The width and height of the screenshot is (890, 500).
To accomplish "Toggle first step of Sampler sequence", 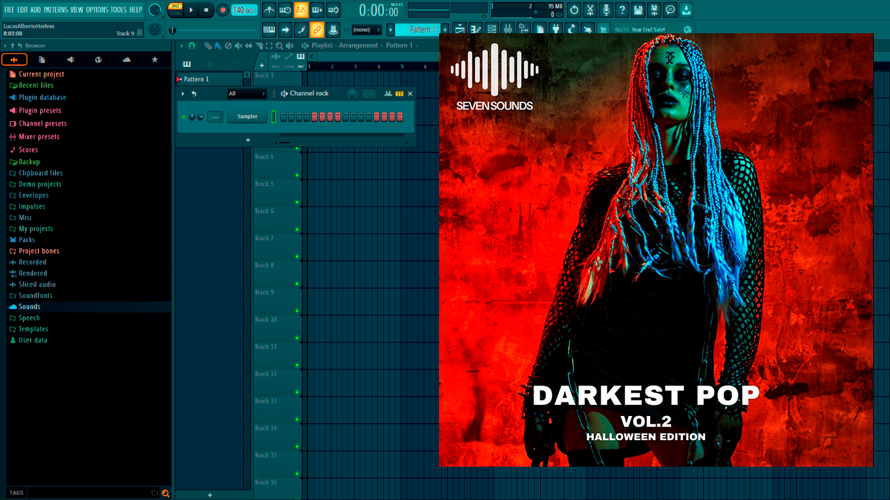I will 284,117.
